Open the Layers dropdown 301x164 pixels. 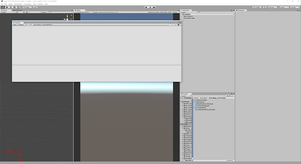tap(284, 7)
